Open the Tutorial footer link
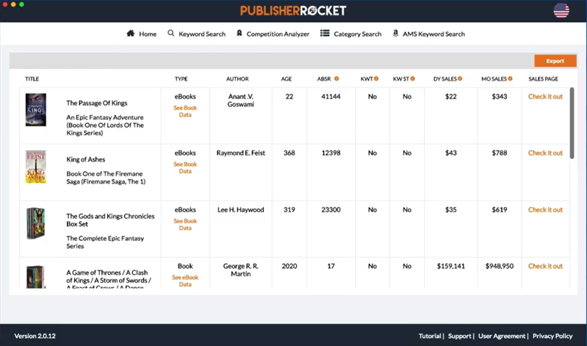 point(429,336)
